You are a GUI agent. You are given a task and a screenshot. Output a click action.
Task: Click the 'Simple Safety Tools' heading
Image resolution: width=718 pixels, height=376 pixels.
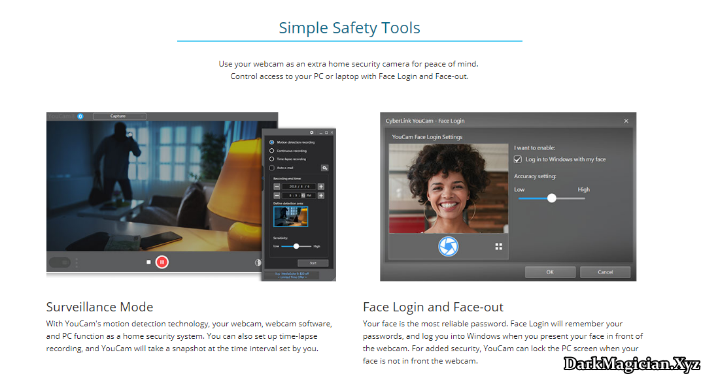(x=349, y=28)
